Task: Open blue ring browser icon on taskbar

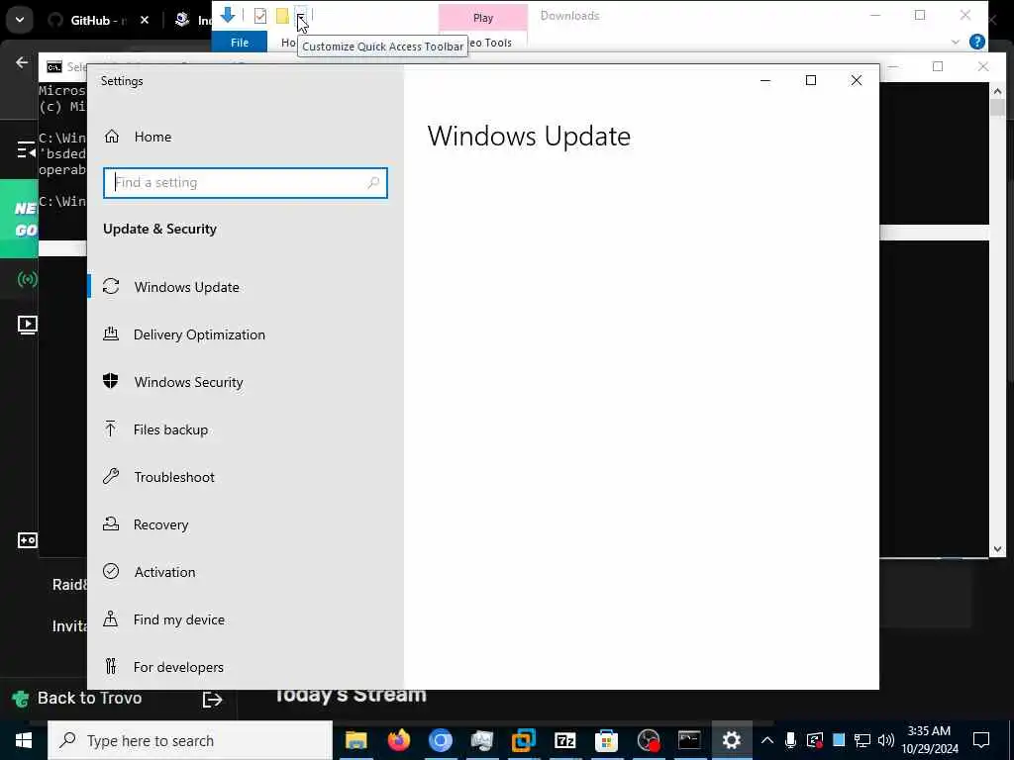Action: [441, 740]
